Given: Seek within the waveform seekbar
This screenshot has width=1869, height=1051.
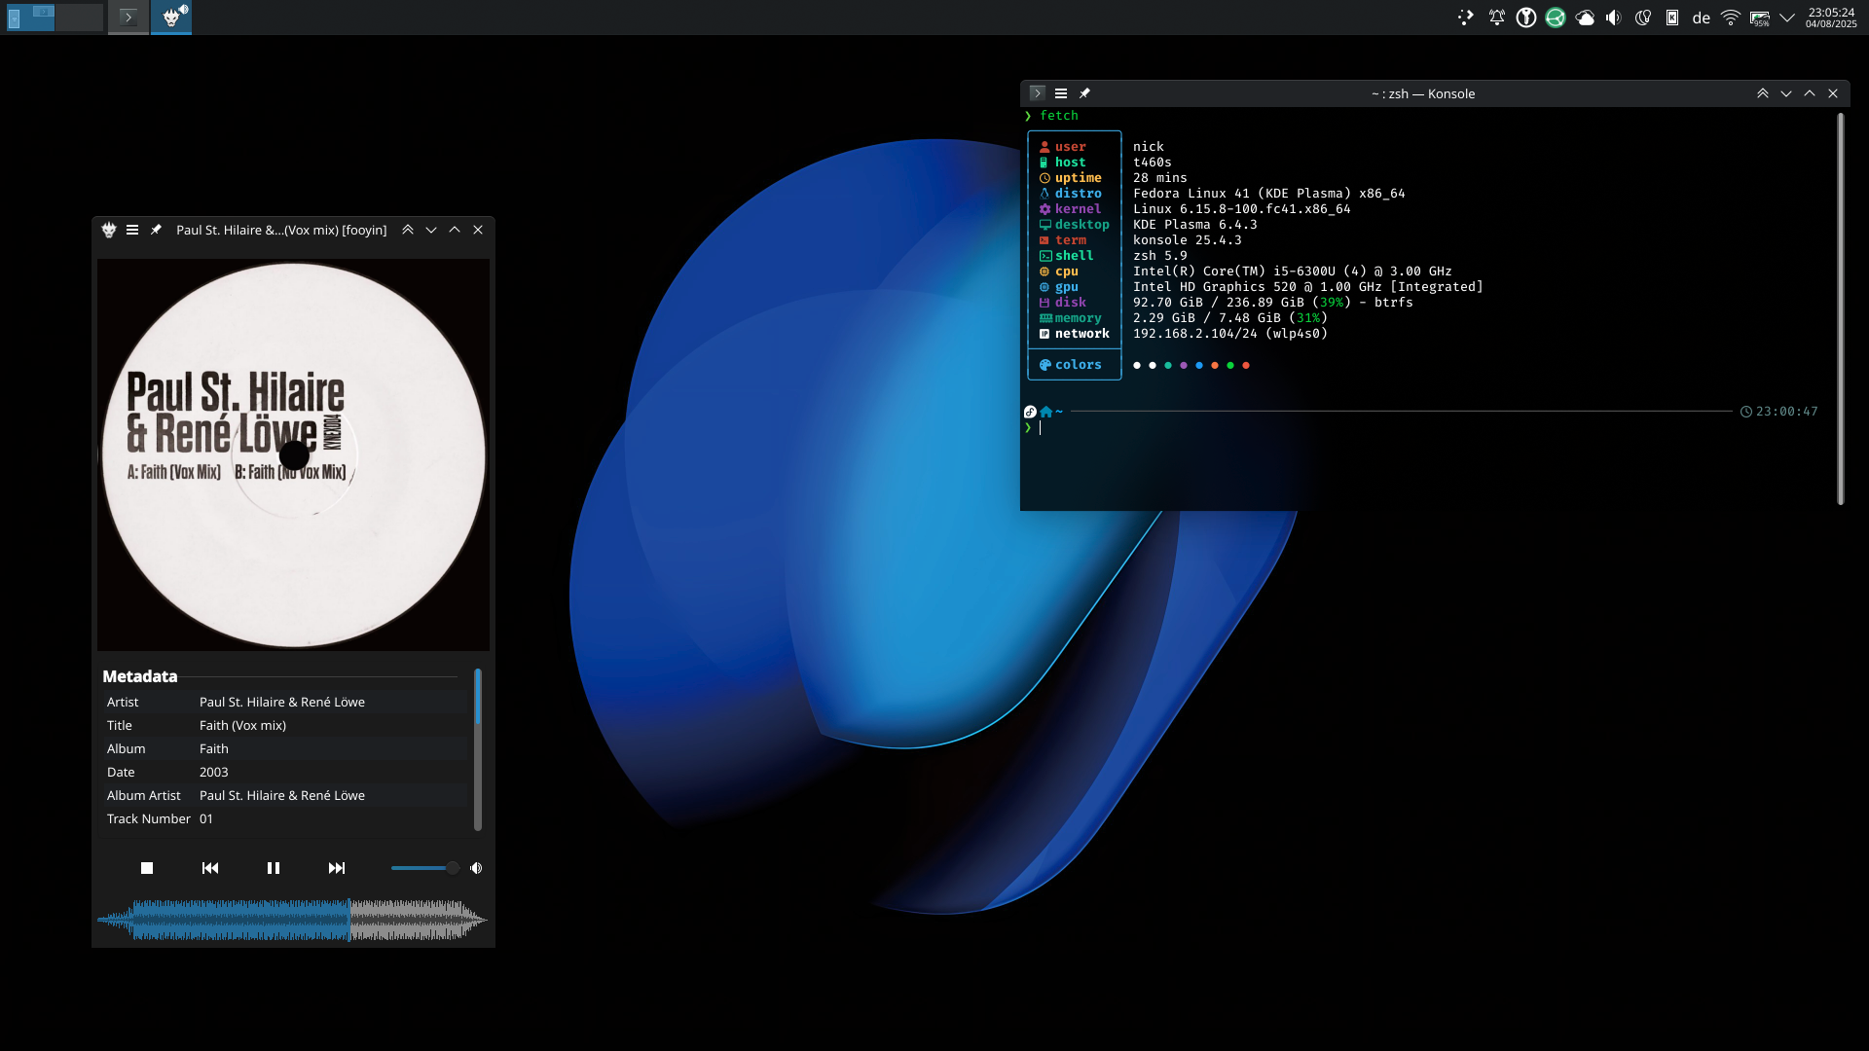Looking at the screenshot, I should [292, 920].
